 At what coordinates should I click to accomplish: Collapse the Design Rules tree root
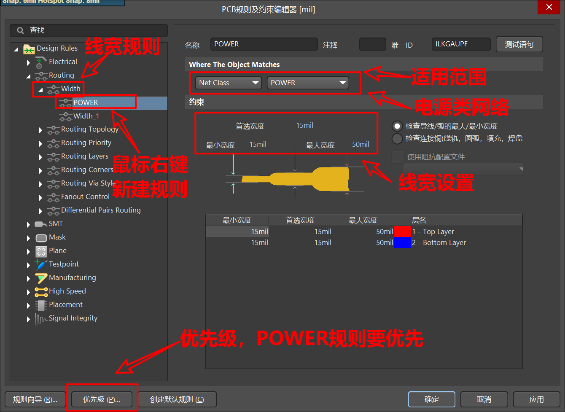[x=16, y=49]
